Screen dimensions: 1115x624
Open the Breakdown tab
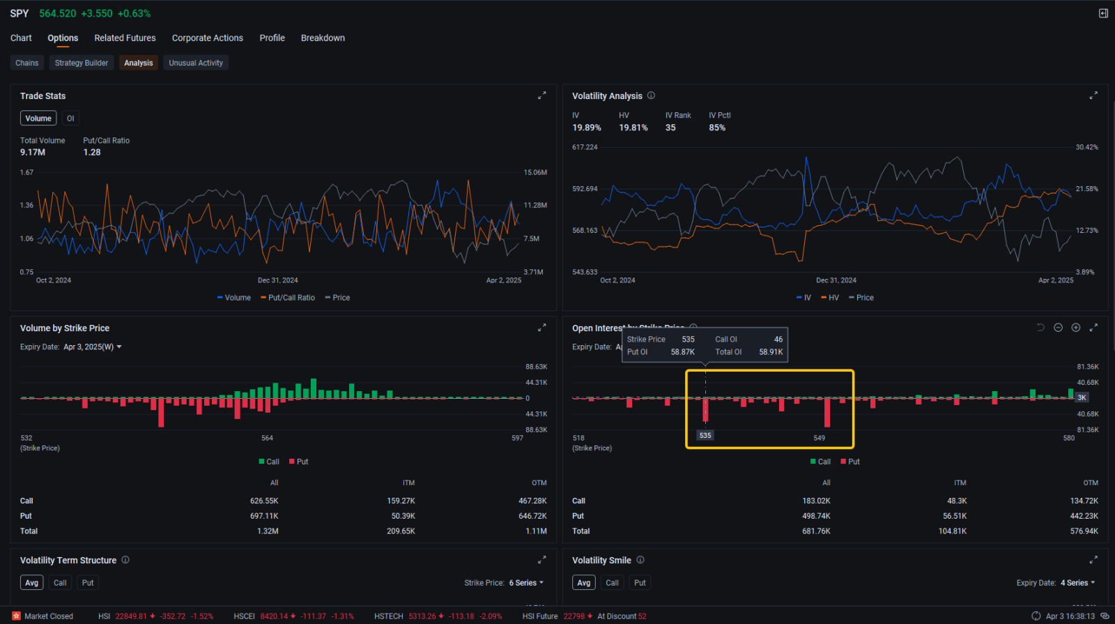[x=323, y=38]
